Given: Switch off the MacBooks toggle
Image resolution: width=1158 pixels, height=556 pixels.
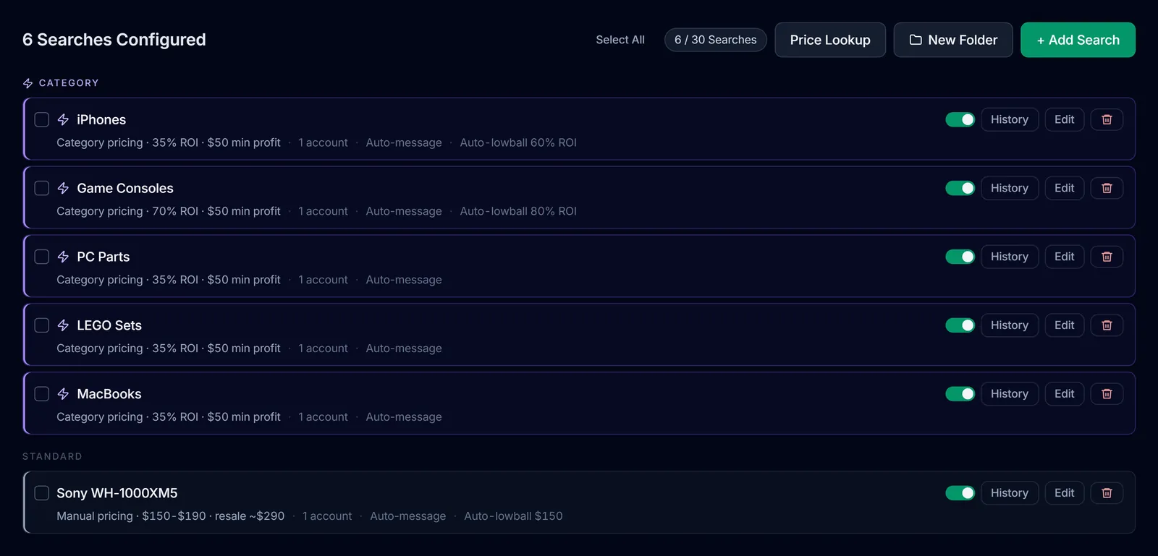Looking at the screenshot, I should (960, 394).
